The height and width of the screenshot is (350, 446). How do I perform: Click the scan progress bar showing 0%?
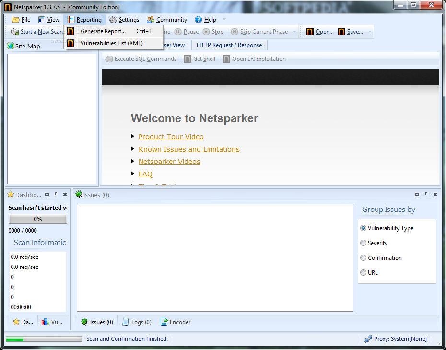pyautogui.click(x=38, y=219)
